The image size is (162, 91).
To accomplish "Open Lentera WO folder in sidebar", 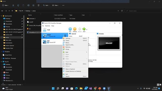I will (9, 35).
